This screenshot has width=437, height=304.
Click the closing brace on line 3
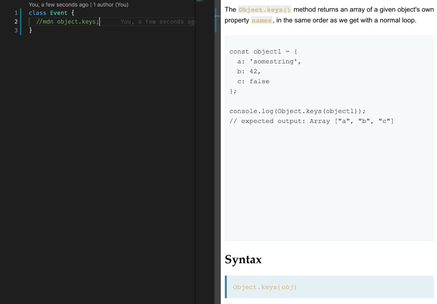pyautogui.click(x=31, y=30)
